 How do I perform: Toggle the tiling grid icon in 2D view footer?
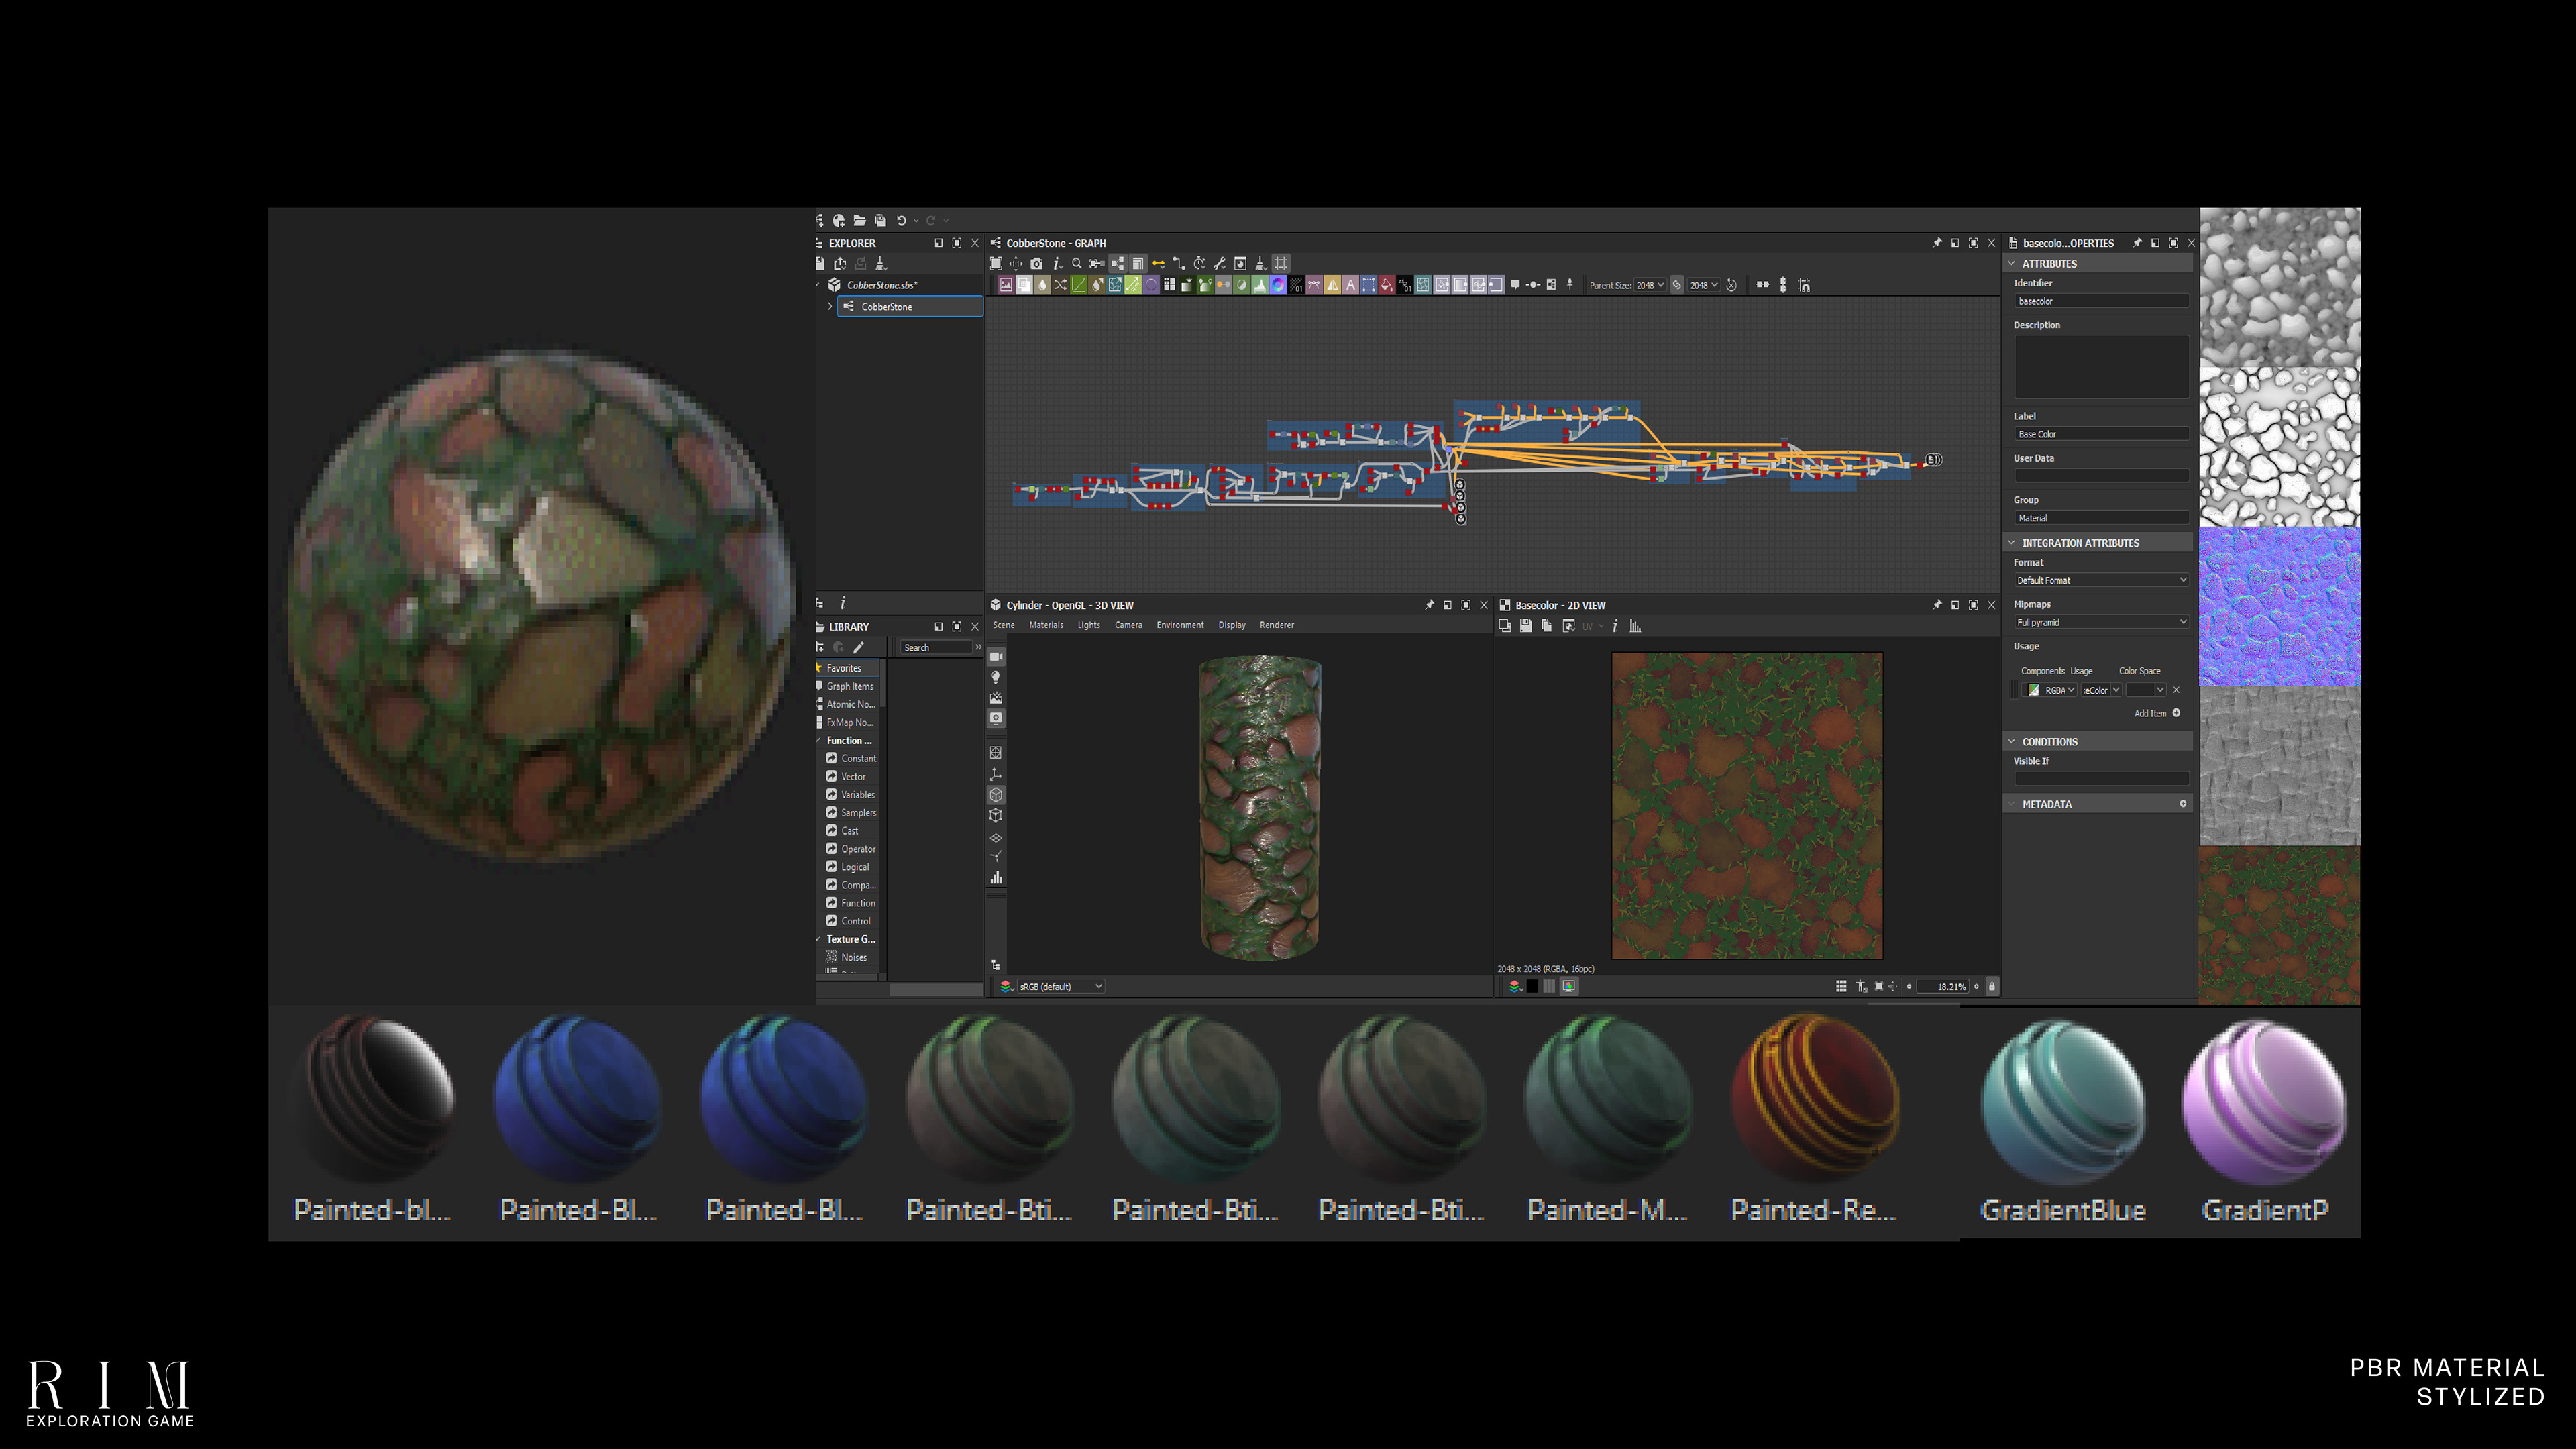coord(1841,986)
